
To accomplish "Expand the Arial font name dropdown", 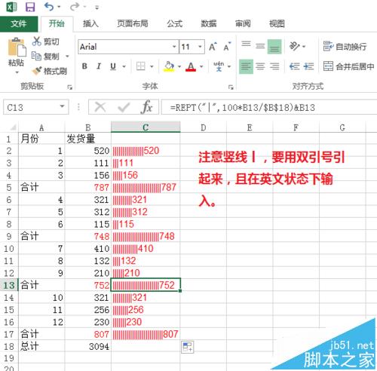I will (x=174, y=47).
